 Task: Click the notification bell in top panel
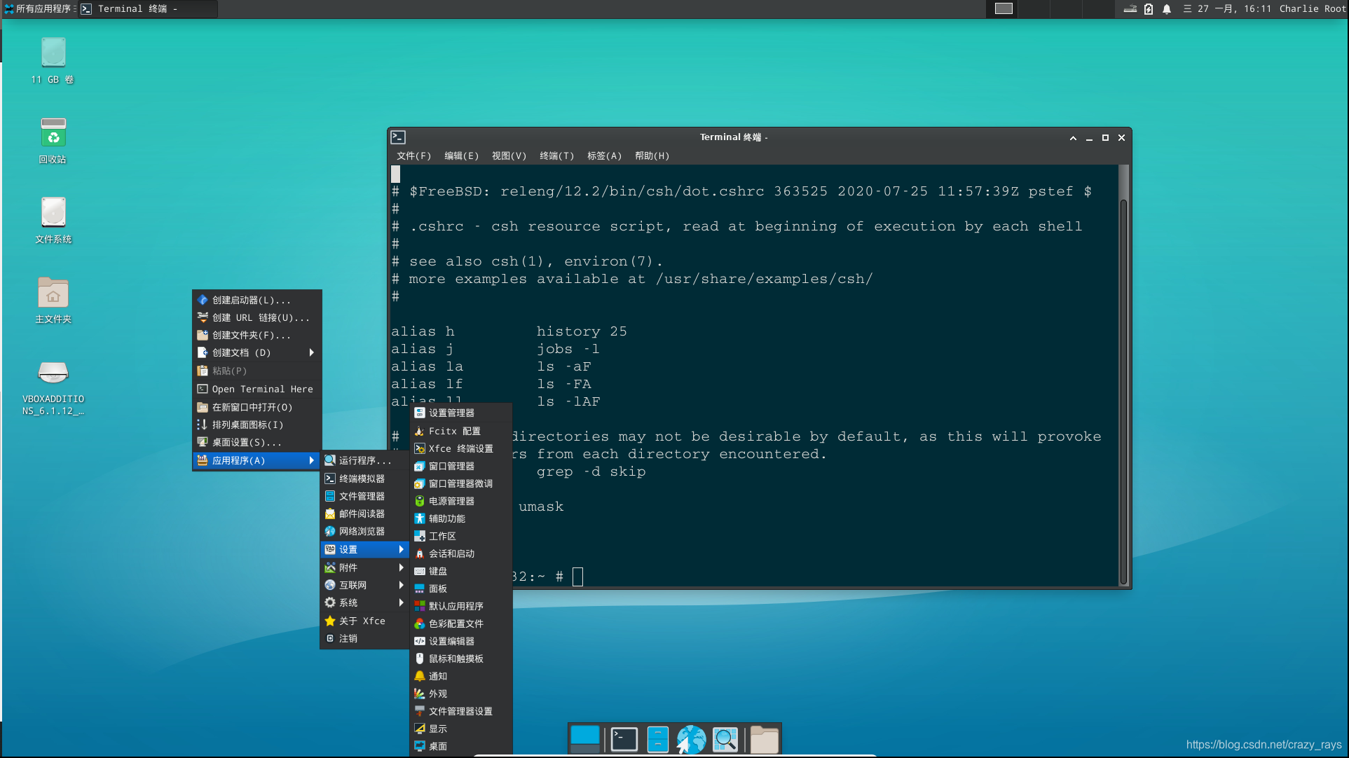1167,9
